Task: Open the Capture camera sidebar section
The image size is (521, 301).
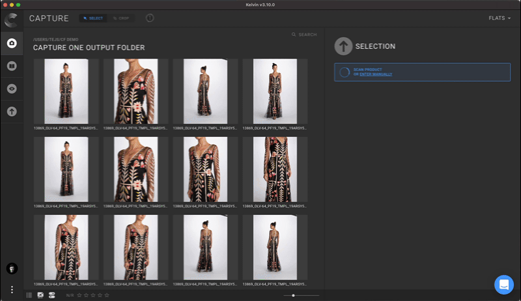Action: (12, 43)
